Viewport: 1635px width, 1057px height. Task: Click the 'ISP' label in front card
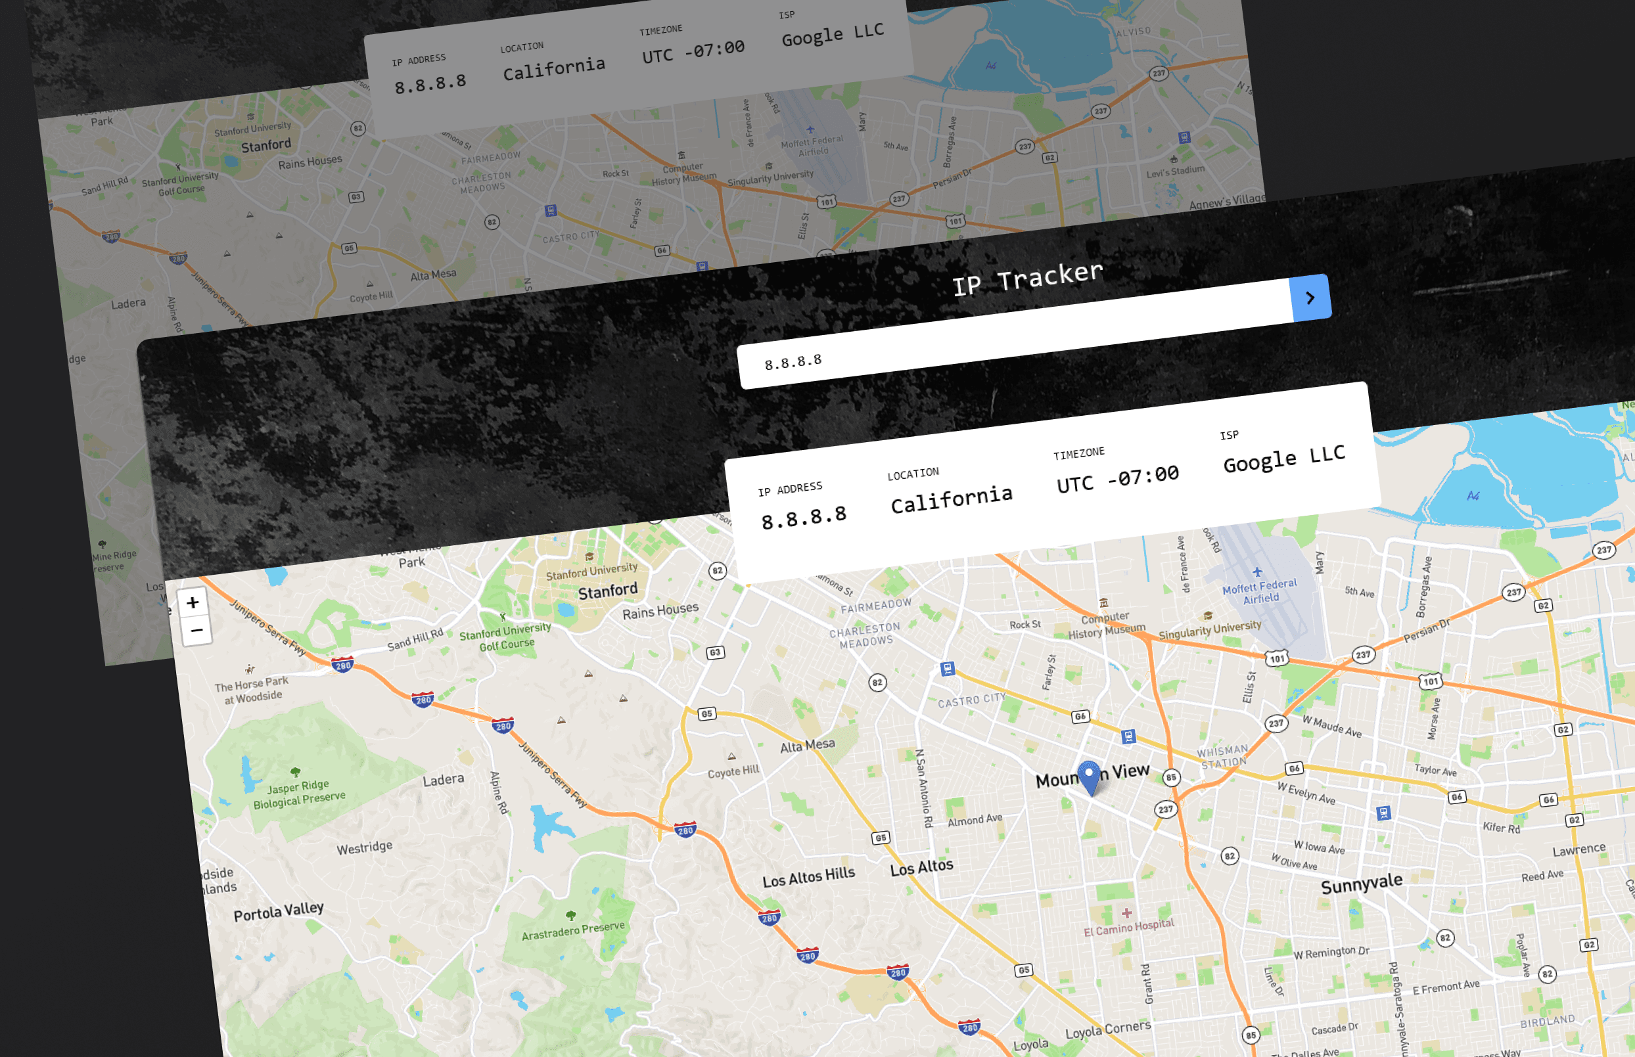point(1229,435)
